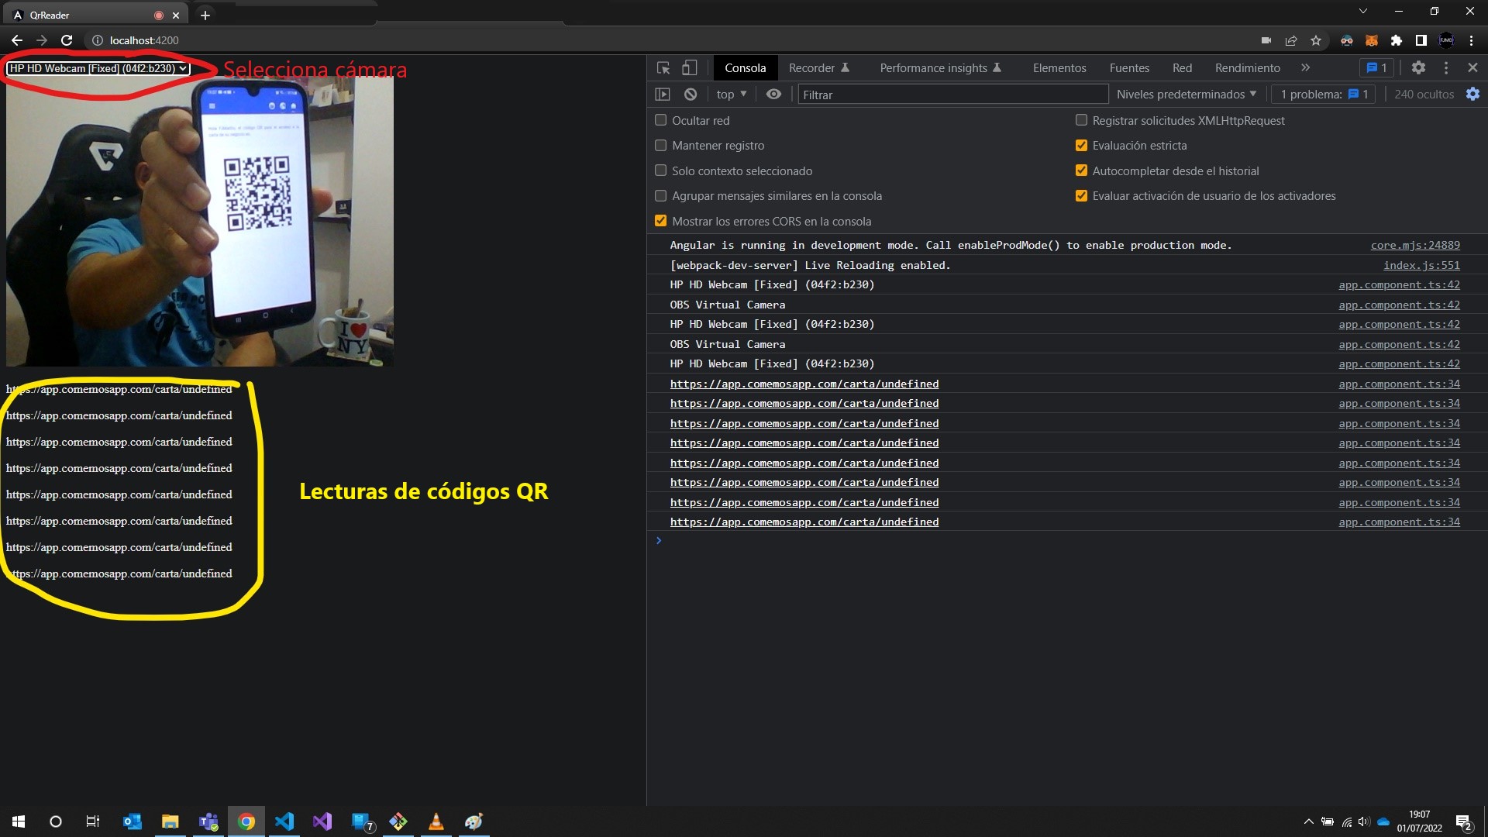Click the first logged comemosapp URL in the console
This screenshot has width=1488, height=837.
(x=804, y=384)
